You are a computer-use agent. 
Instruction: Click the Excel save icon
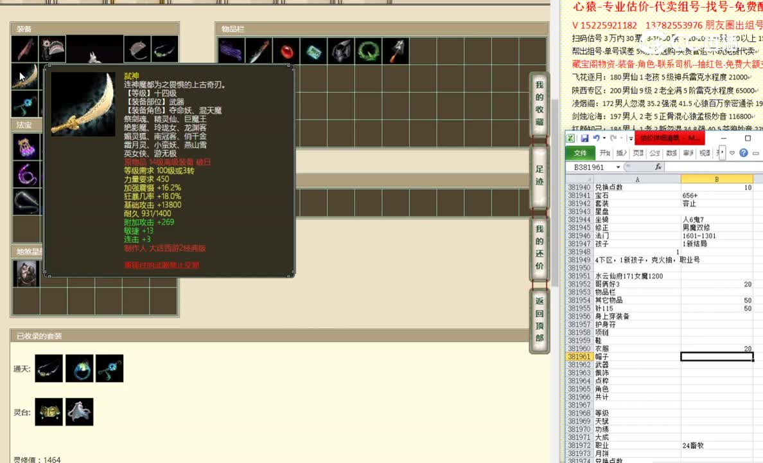(585, 138)
